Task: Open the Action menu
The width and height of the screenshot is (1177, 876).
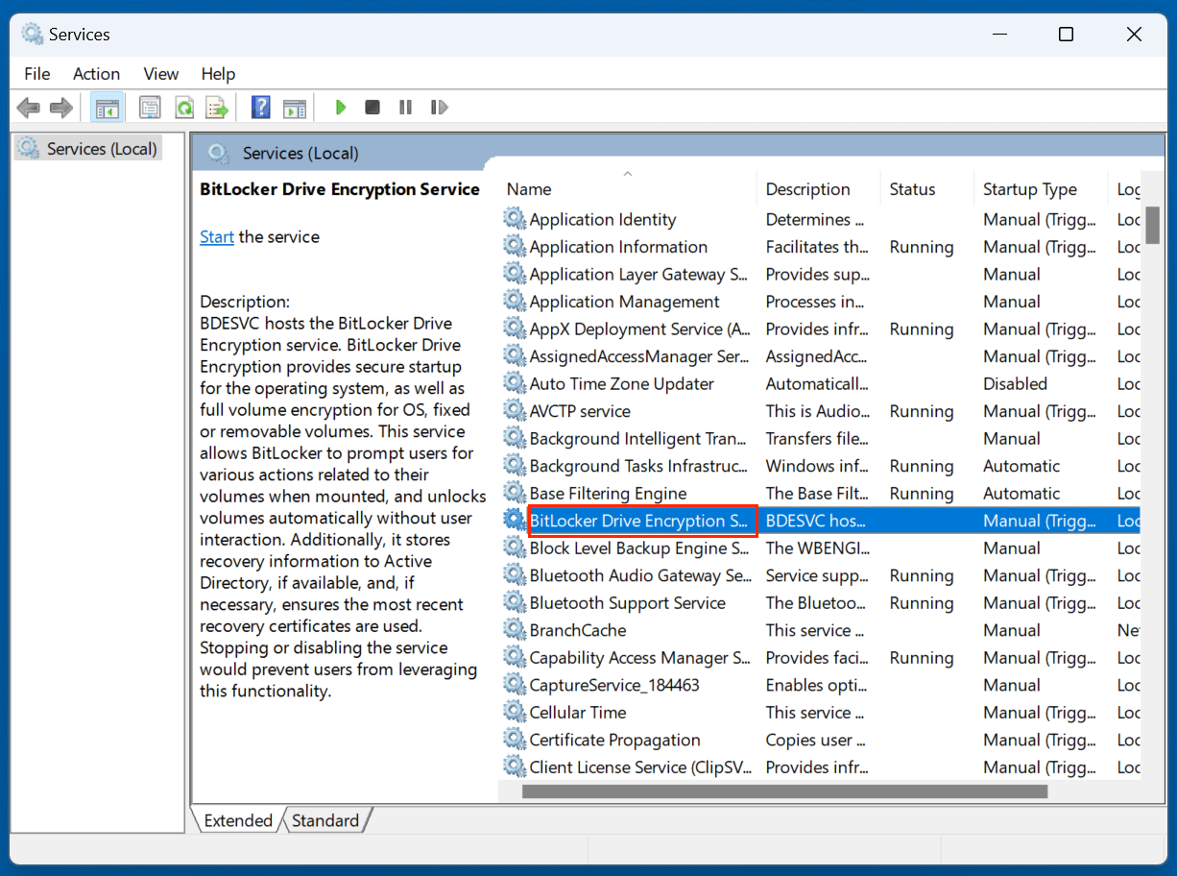Action: pyautogui.click(x=96, y=73)
